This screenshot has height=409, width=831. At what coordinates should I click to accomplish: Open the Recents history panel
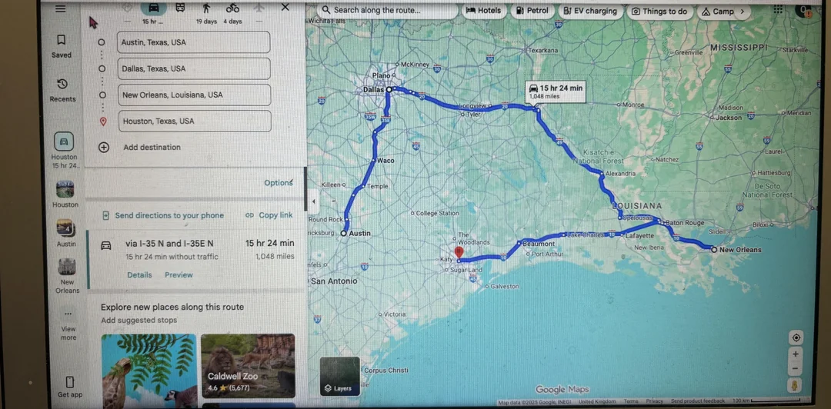click(x=62, y=88)
